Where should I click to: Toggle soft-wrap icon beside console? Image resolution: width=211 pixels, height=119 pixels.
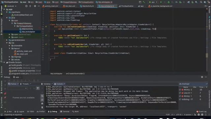42,96
